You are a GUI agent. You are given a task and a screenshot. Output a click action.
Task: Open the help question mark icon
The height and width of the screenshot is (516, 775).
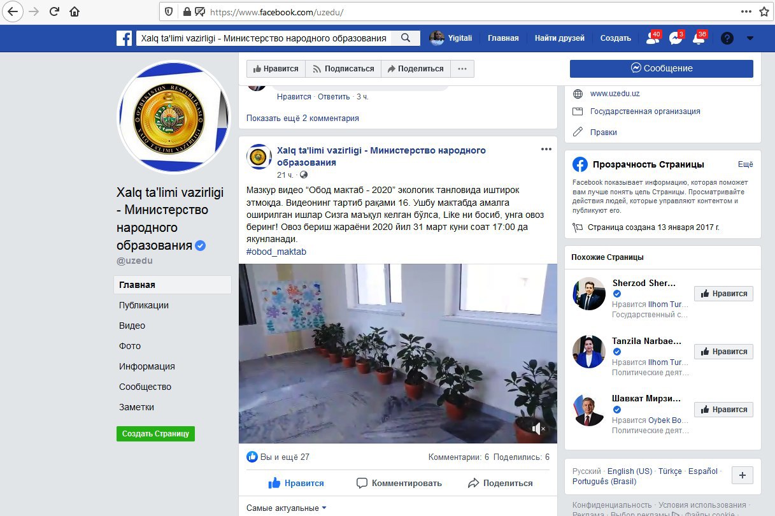tap(727, 38)
